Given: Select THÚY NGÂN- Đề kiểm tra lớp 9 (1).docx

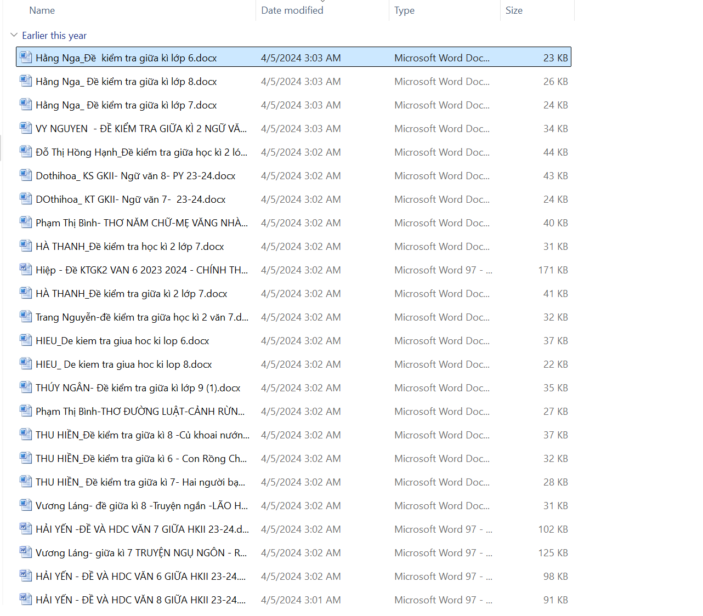Looking at the screenshot, I should coord(138,388).
